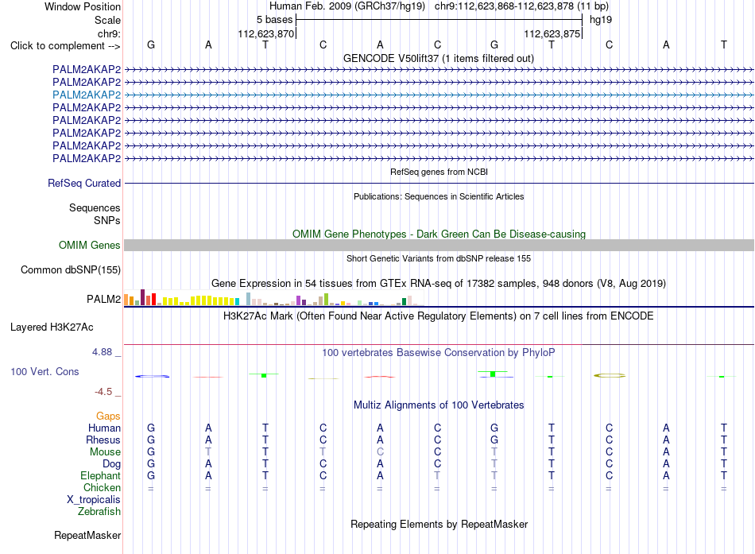This screenshot has height=554, width=755.
Task: Click the 112,623,875 position marker
Action: click(552, 33)
